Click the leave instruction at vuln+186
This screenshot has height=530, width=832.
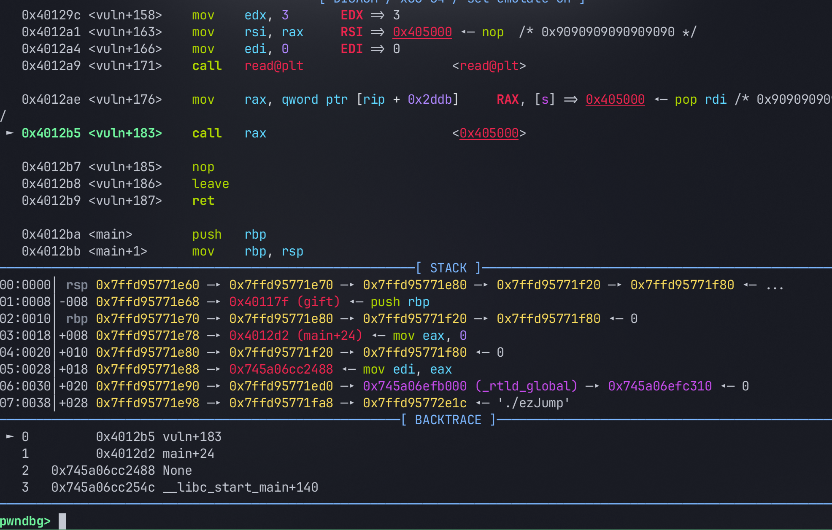tap(210, 184)
